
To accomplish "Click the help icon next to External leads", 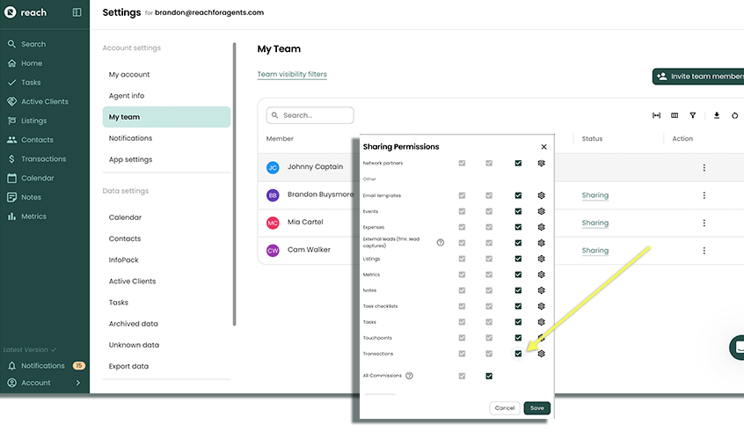I will (x=441, y=242).
